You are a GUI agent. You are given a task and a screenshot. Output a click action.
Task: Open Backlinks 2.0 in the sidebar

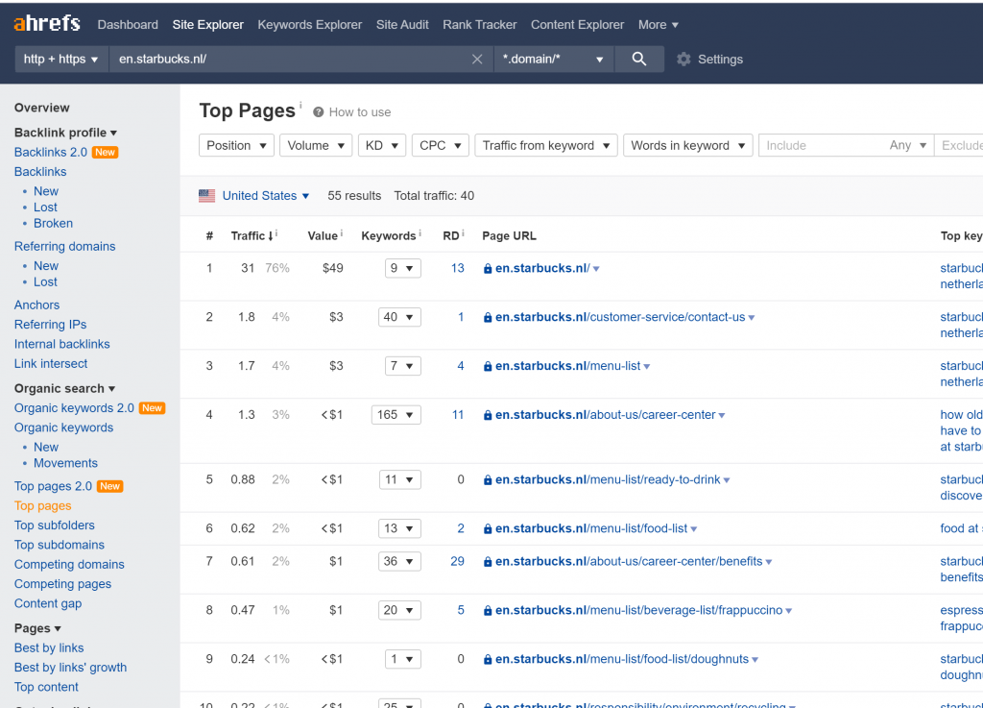(51, 153)
